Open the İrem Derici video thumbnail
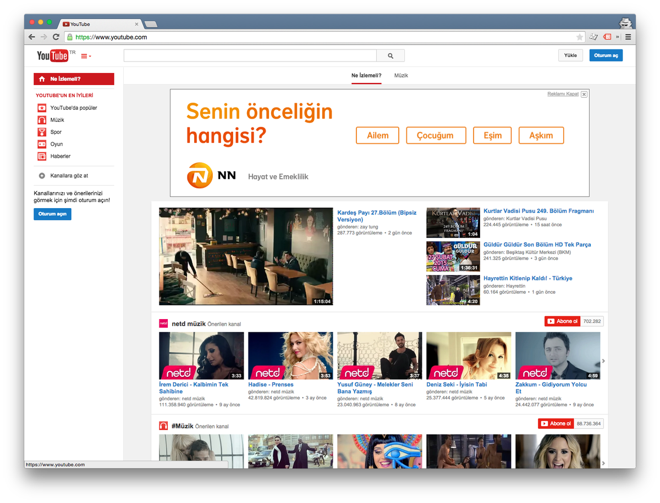The height and width of the screenshot is (503, 660). [x=201, y=356]
